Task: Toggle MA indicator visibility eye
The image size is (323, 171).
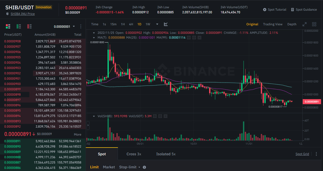Action: 189,38
